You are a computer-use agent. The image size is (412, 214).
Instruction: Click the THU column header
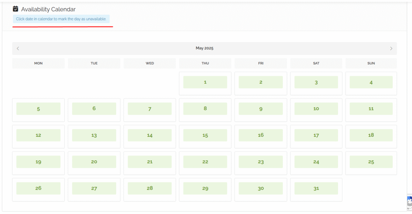click(205, 63)
